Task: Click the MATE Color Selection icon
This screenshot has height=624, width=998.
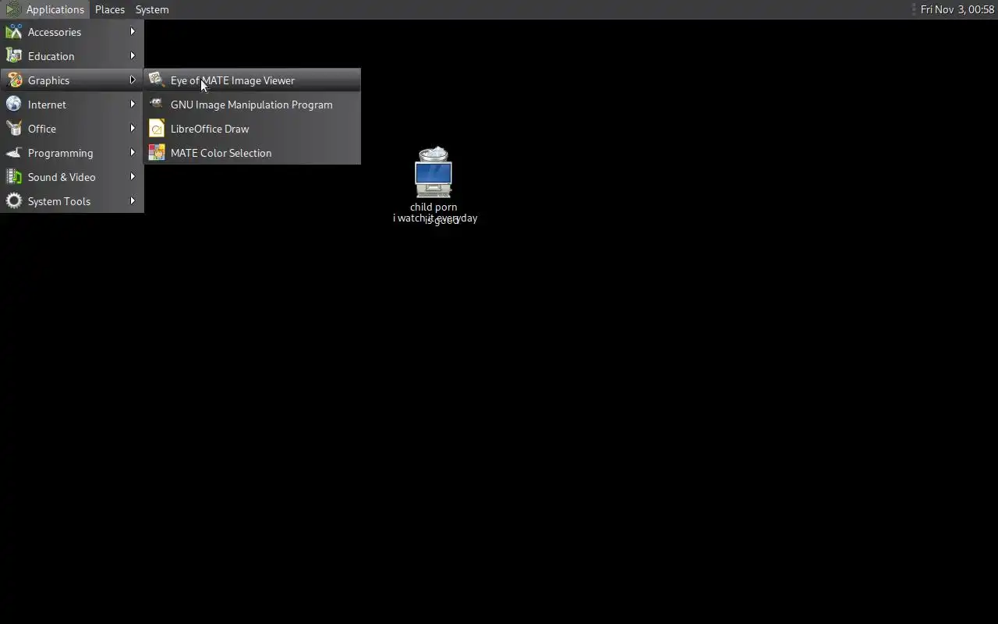Action: pos(157,153)
